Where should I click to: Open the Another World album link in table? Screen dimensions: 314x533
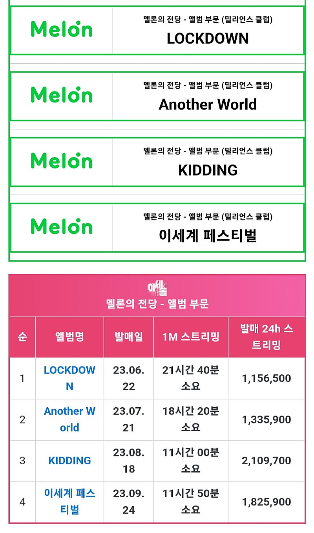pyautogui.click(x=69, y=419)
